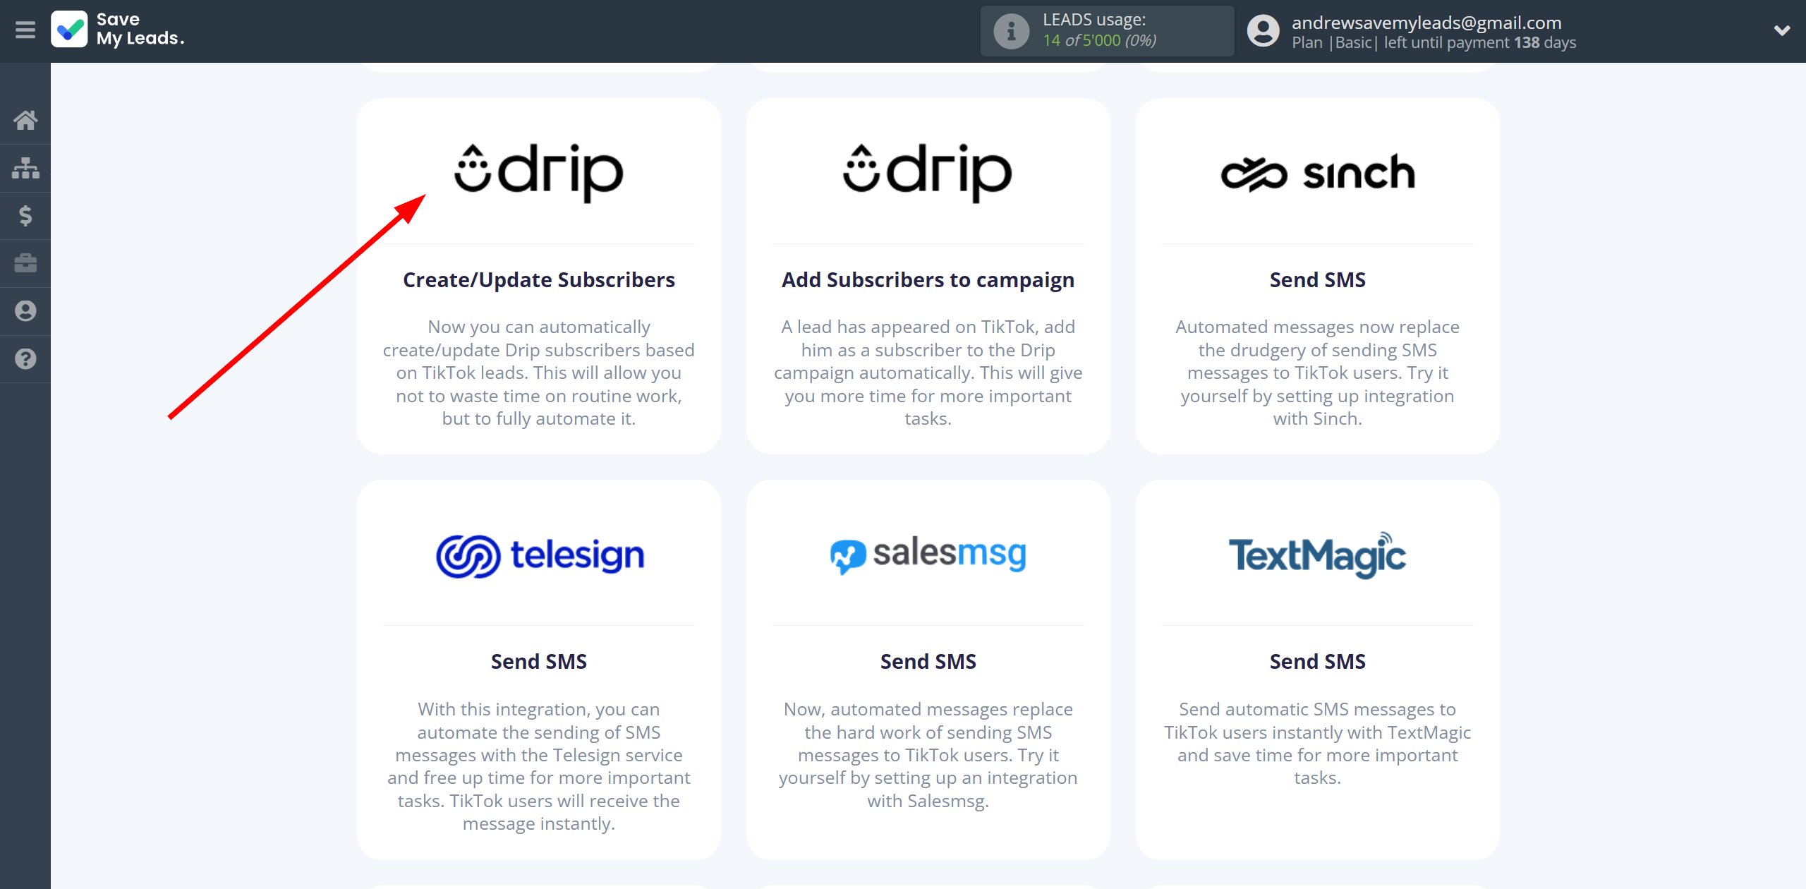Open help via question mark icon
Image resolution: width=1806 pixels, height=889 pixels.
click(x=25, y=359)
